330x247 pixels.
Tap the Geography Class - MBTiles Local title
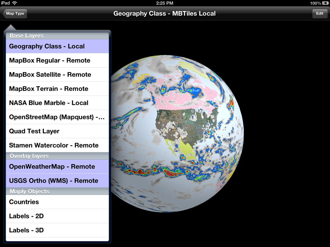(164, 14)
